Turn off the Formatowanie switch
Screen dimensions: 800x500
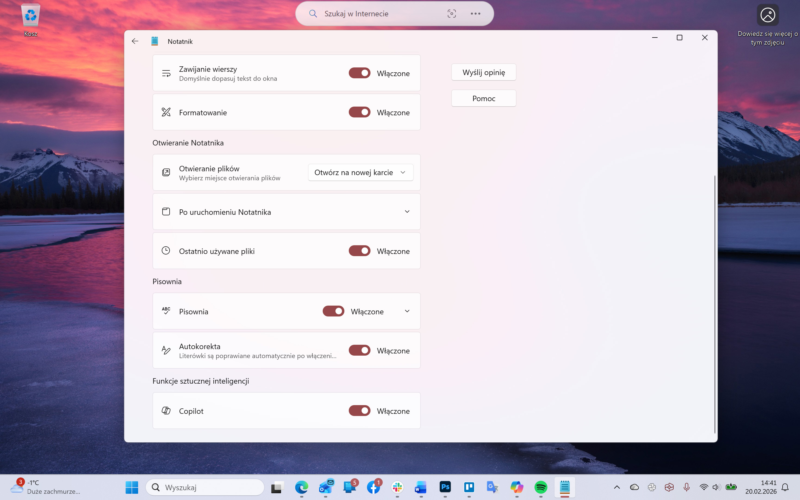coord(359,113)
